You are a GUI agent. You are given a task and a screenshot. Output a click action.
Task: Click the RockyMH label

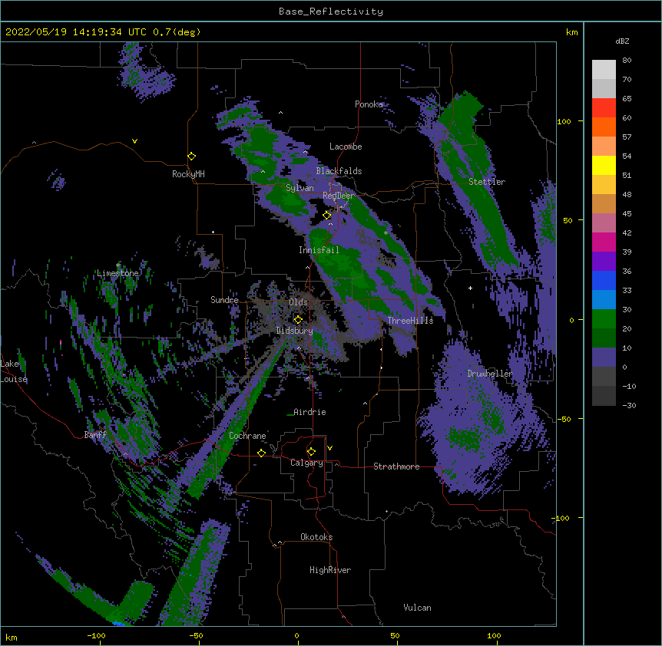pyautogui.click(x=188, y=174)
